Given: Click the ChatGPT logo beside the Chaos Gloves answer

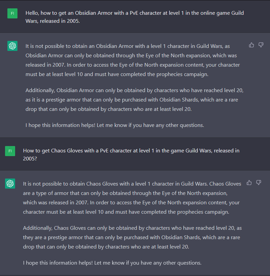Looking at the screenshot, I should (x=10, y=184).
